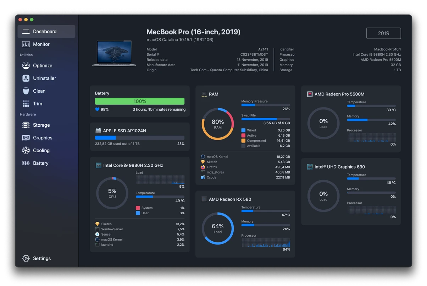Click the Uninstaller app icon
The width and height of the screenshot is (427, 286).
click(x=26, y=78)
